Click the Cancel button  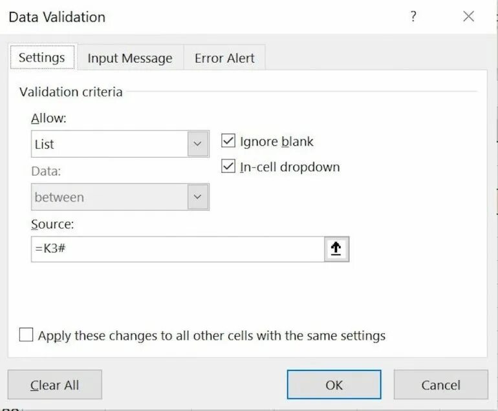(x=440, y=385)
